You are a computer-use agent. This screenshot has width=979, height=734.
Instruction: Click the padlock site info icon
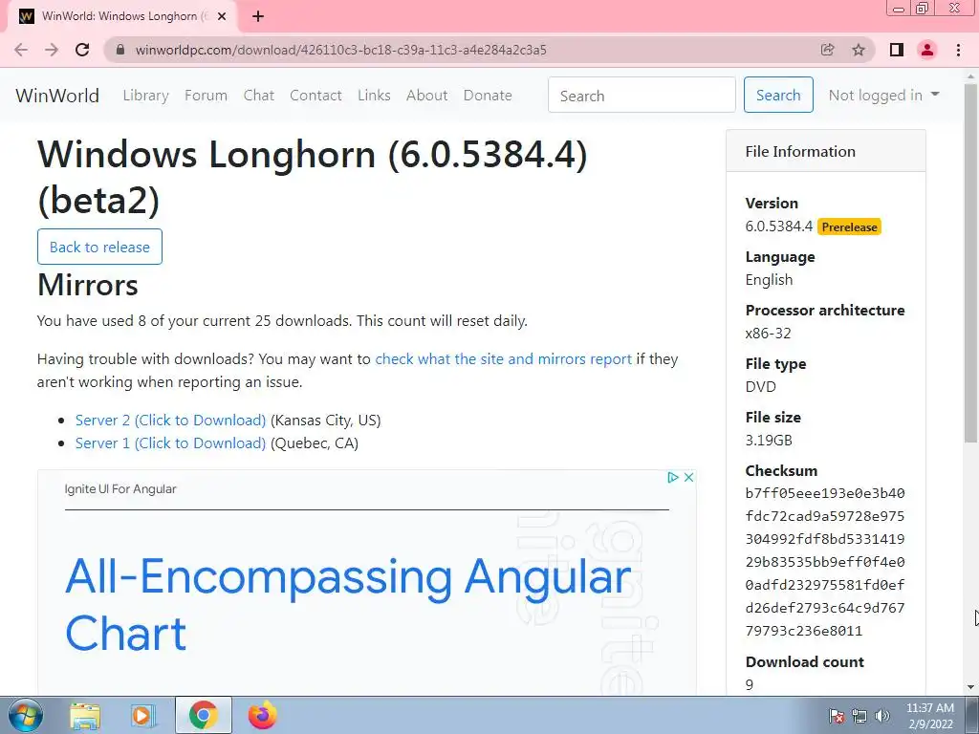point(120,50)
